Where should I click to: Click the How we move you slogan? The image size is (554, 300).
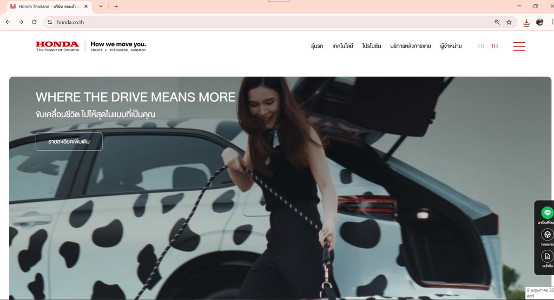click(x=118, y=46)
